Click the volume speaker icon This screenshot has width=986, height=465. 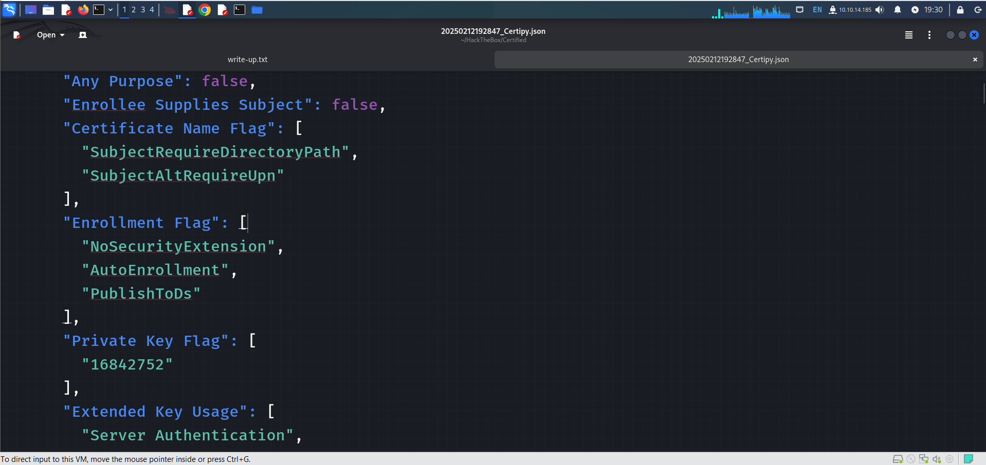pyautogui.click(x=880, y=10)
